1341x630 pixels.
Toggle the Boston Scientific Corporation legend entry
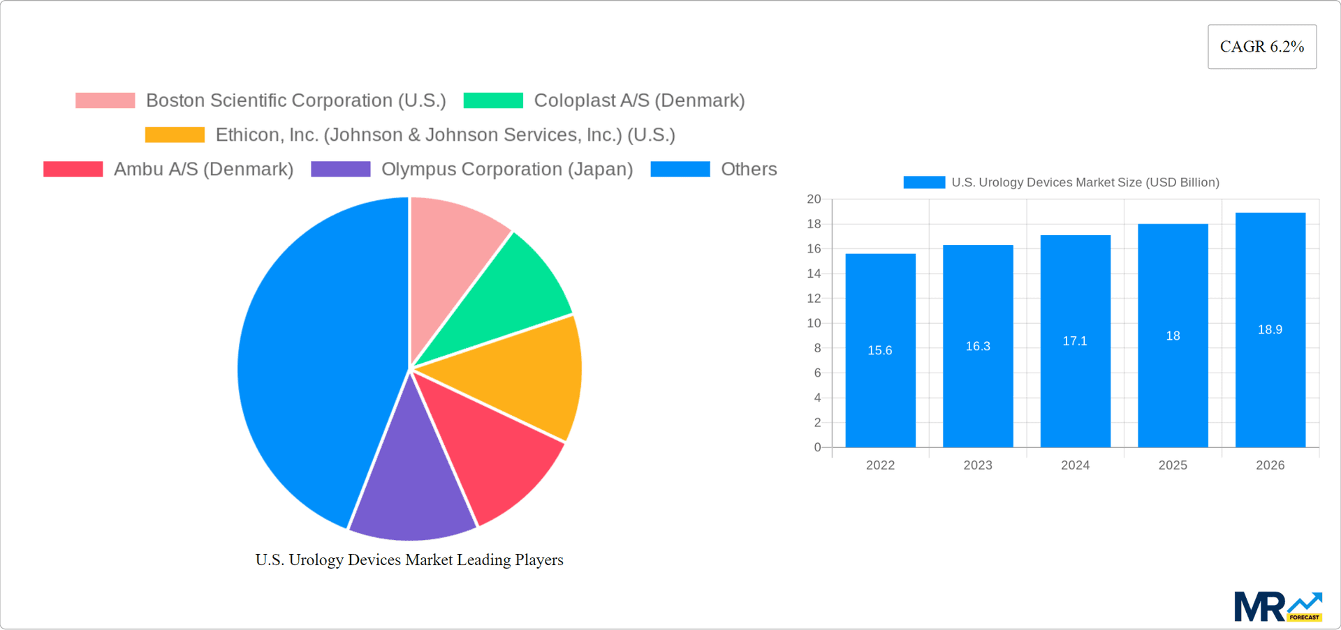tap(296, 100)
